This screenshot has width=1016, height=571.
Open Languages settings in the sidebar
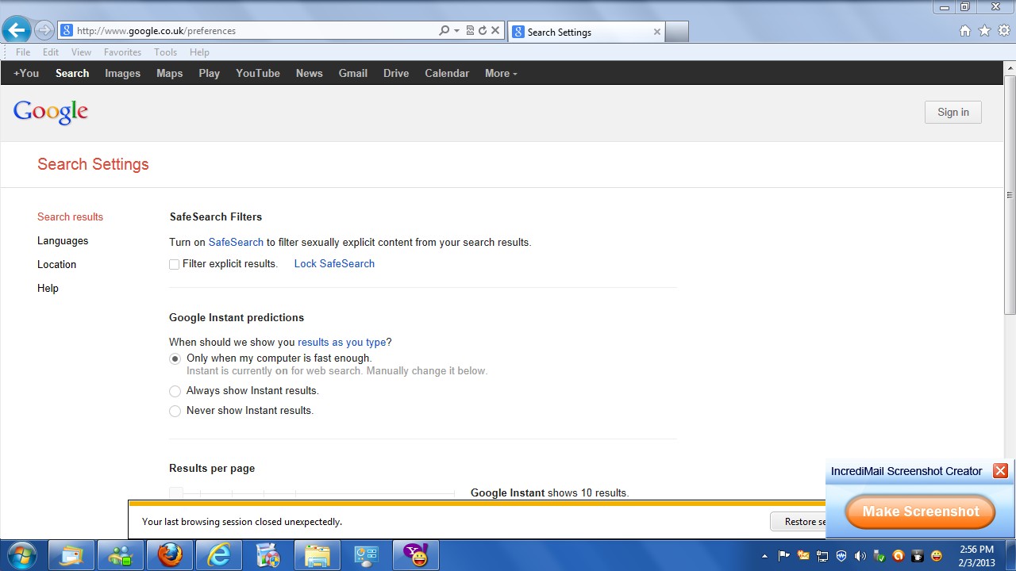tap(63, 240)
